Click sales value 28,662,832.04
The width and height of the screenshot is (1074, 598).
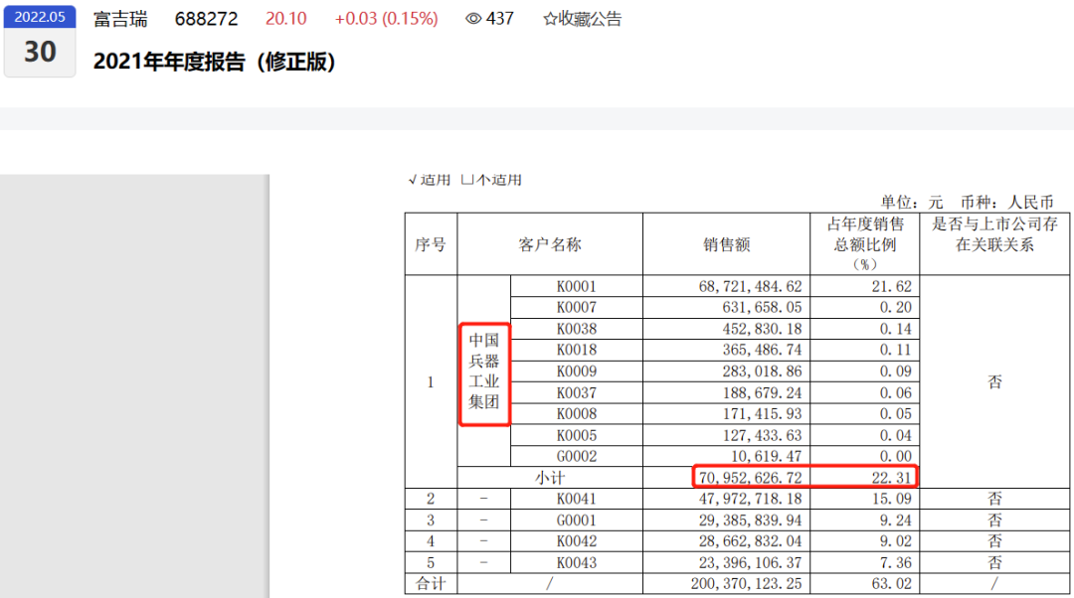pos(750,541)
